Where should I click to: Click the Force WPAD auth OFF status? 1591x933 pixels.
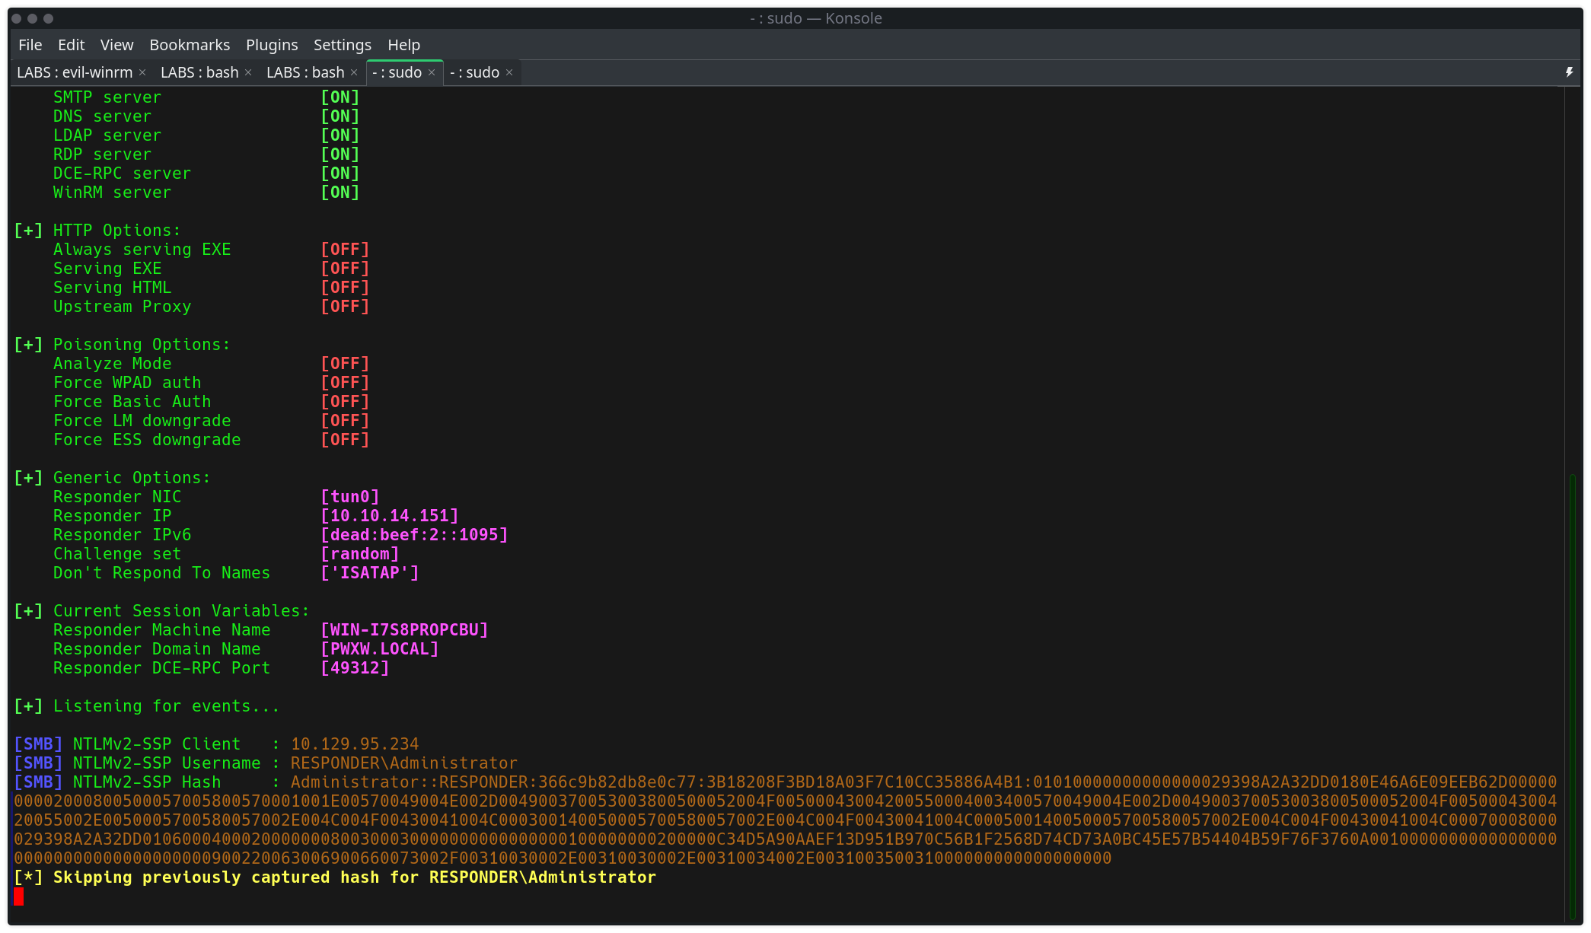click(345, 383)
